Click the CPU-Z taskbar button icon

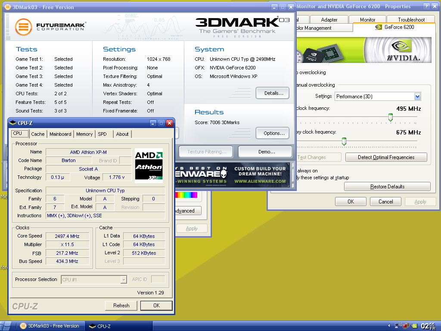click(92, 326)
